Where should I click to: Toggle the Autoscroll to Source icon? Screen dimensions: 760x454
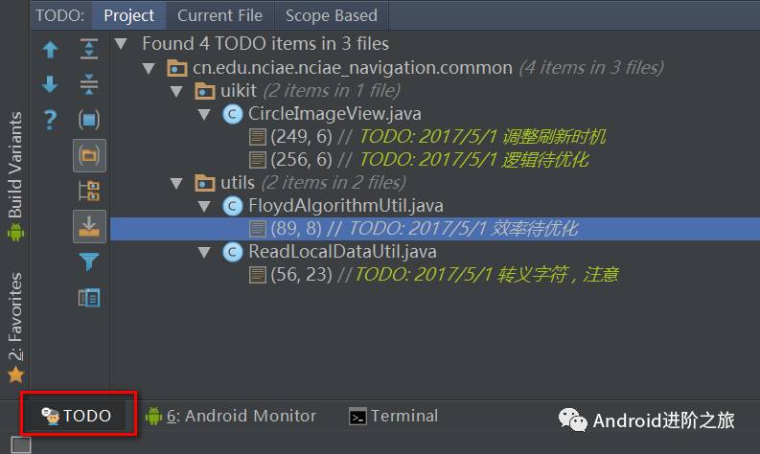click(x=89, y=226)
